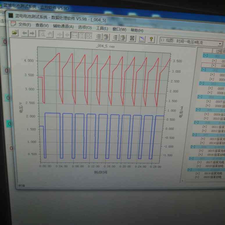Image resolution: width=225 pixels, height=225 pixels.
Task: Click the toolbar icon just right of the four-pane layout icon
Action: click(x=99, y=36)
